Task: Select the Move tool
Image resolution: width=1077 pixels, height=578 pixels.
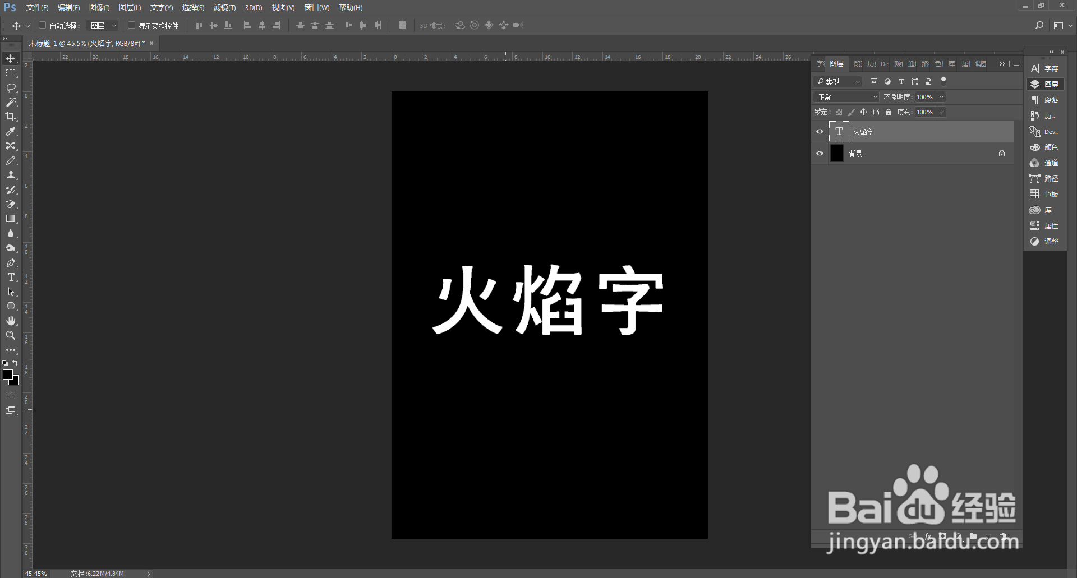Action: pos(11,58)
